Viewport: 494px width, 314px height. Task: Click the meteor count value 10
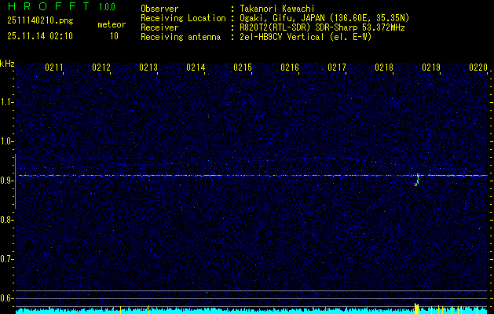pos(114,36)
